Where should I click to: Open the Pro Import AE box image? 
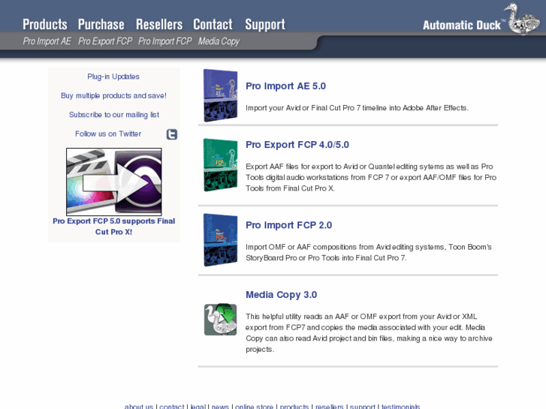(220, 96)
